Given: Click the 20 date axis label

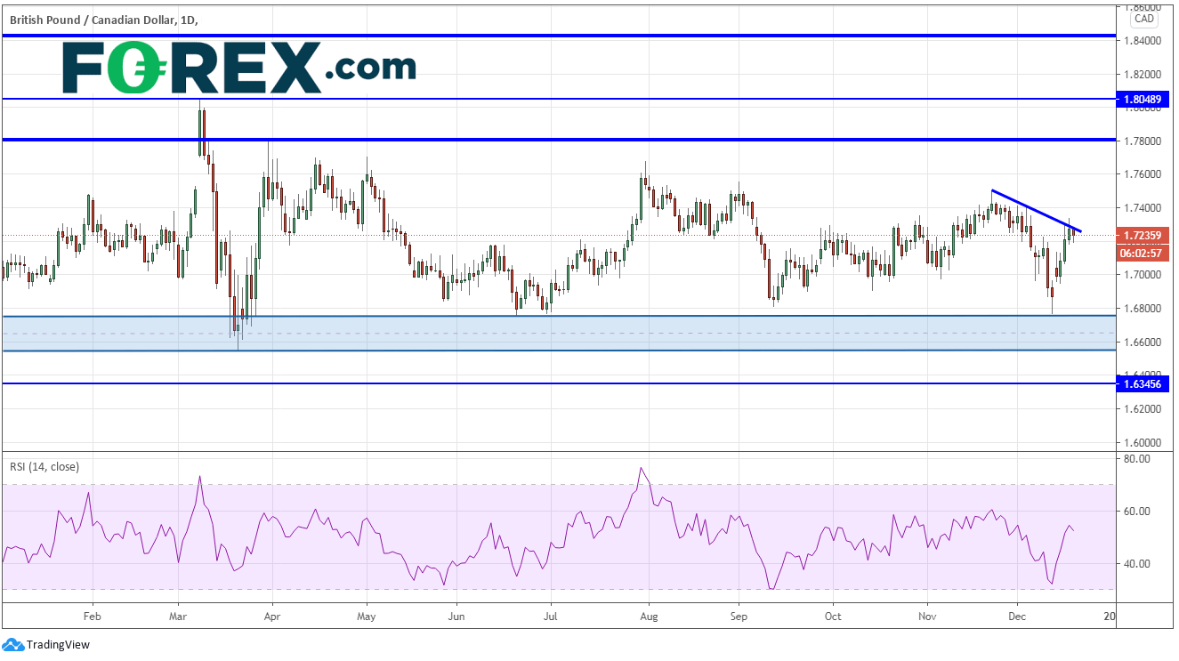Looking at the screenshot, I should [x=1110, y=615].
